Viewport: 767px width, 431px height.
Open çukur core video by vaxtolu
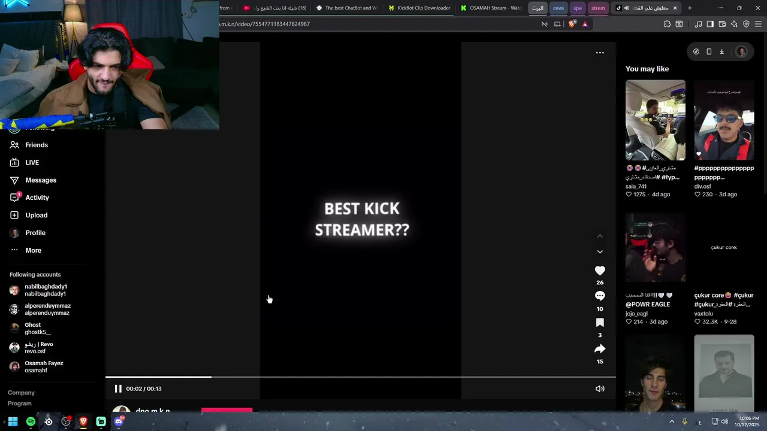(x=724, y=247)
